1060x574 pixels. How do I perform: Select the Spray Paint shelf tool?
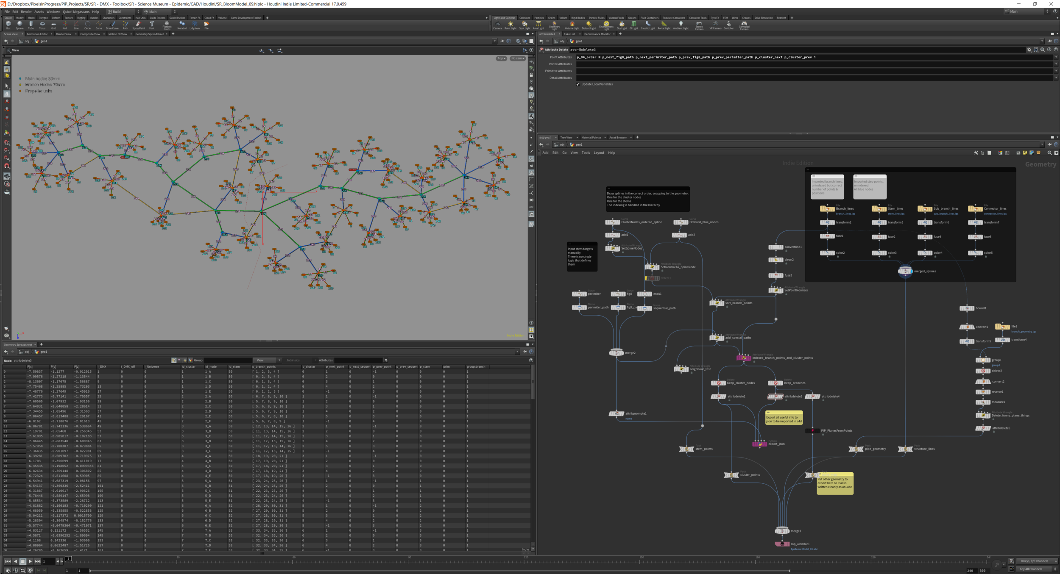(138, 25)
